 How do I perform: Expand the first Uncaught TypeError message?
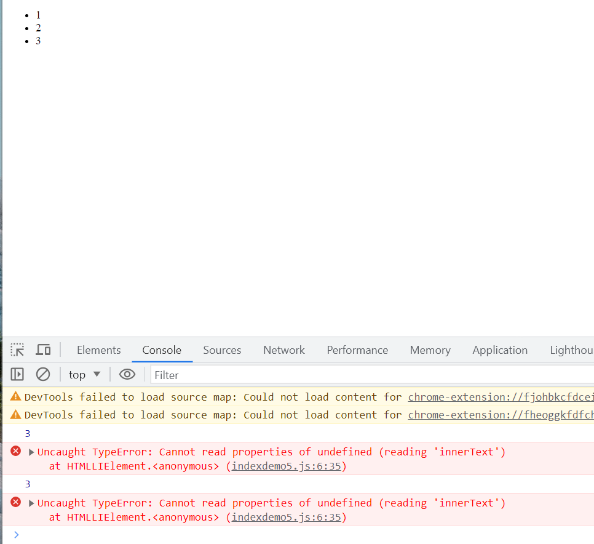[31, 452]
